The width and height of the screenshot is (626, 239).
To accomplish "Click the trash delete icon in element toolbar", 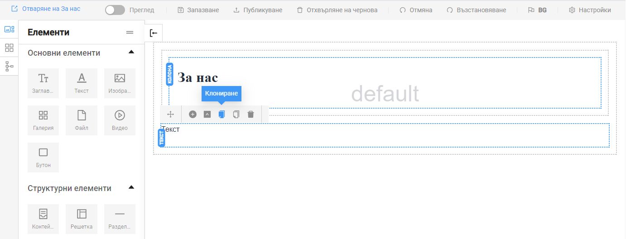I will tap(250, 115).
